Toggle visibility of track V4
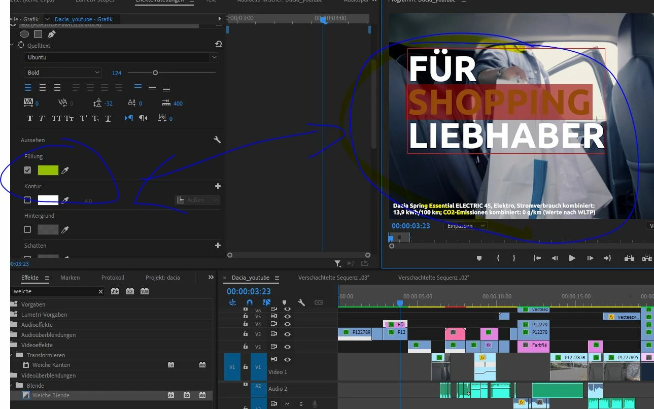This screenshot has width=654, height=409. pyautogui.click(x=288, y=324)
